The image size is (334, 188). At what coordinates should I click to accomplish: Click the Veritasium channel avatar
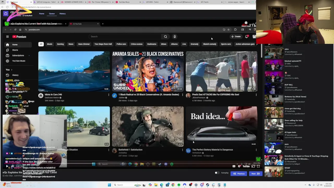coord(188,151)
